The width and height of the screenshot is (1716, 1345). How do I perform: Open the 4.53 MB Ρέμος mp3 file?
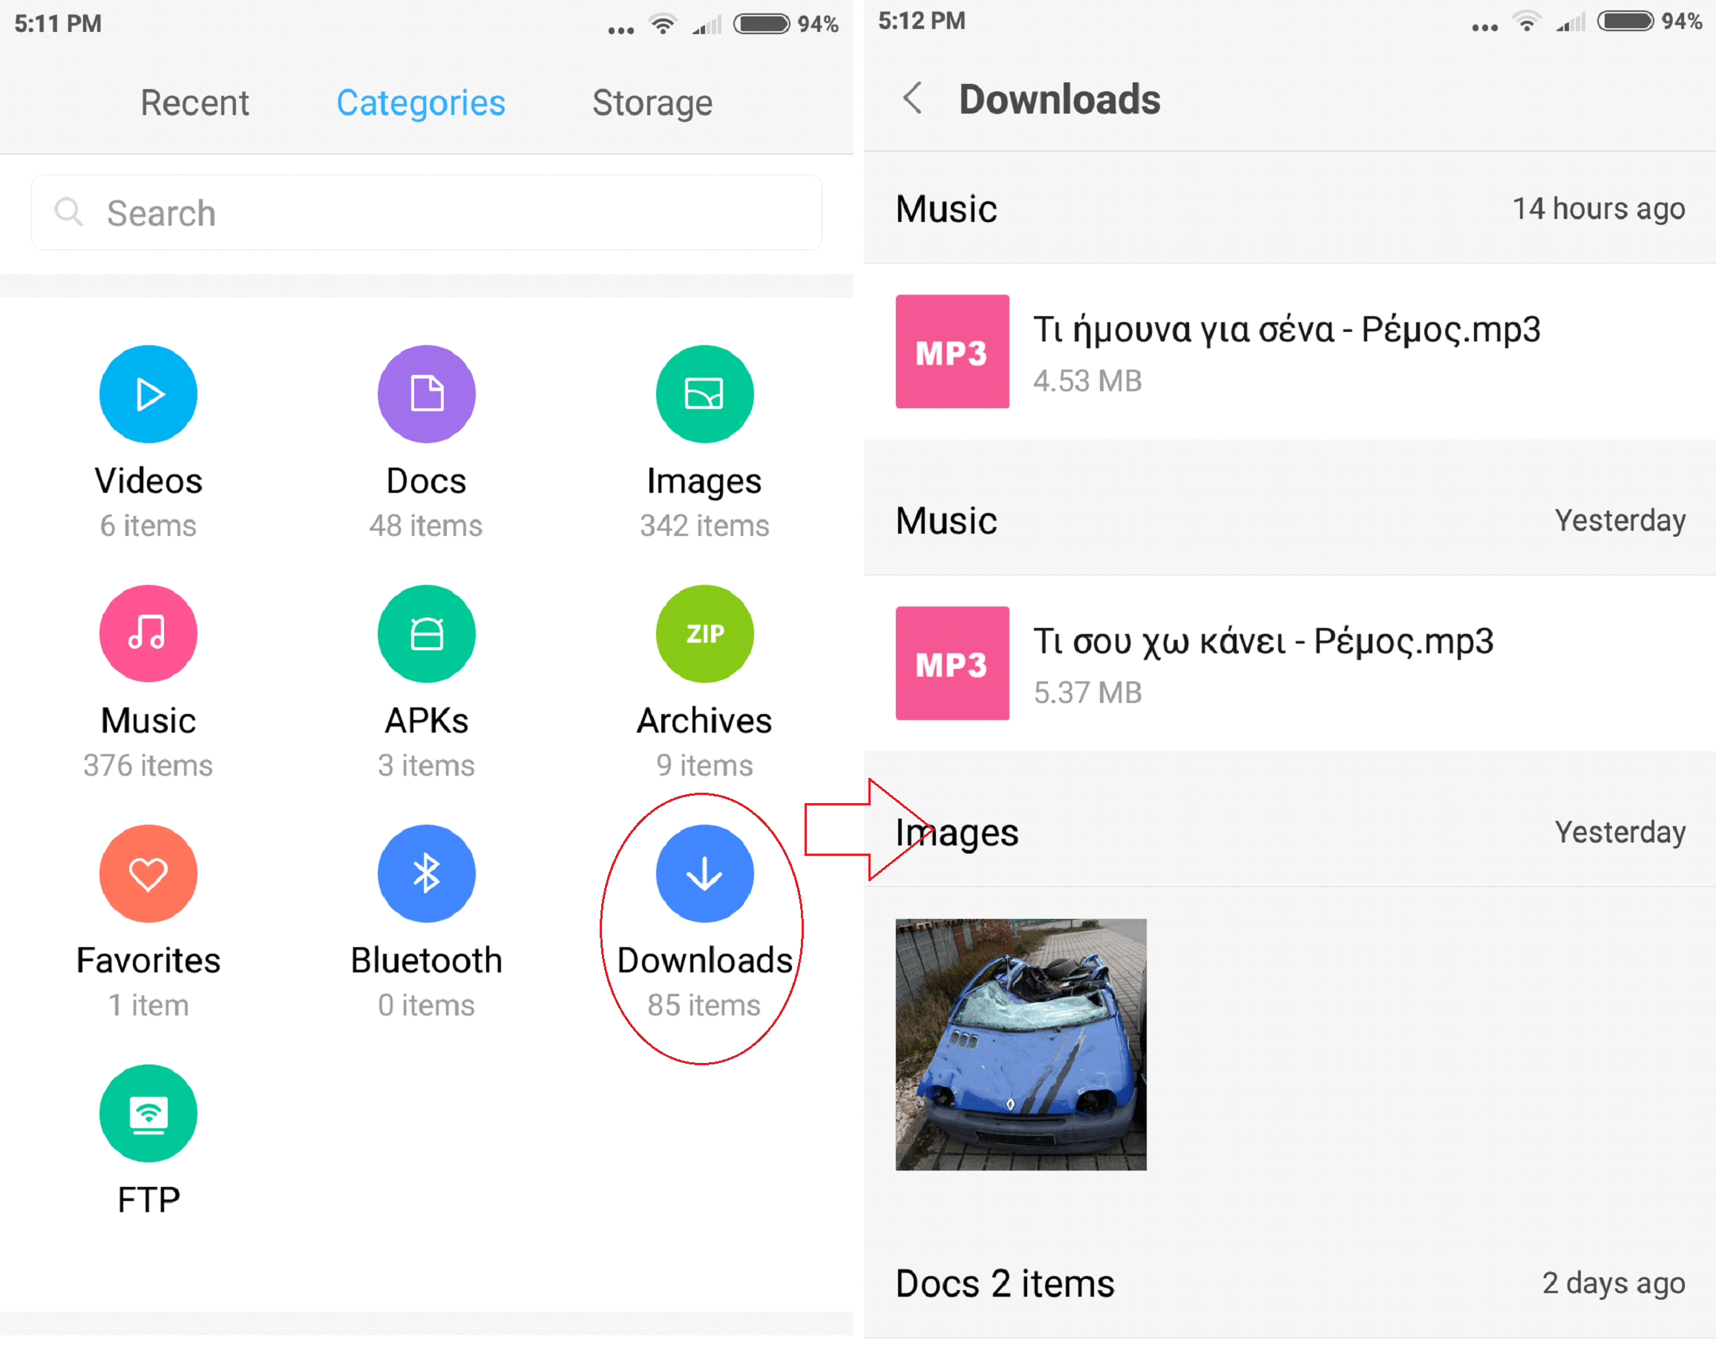(x=1288, y=352)
